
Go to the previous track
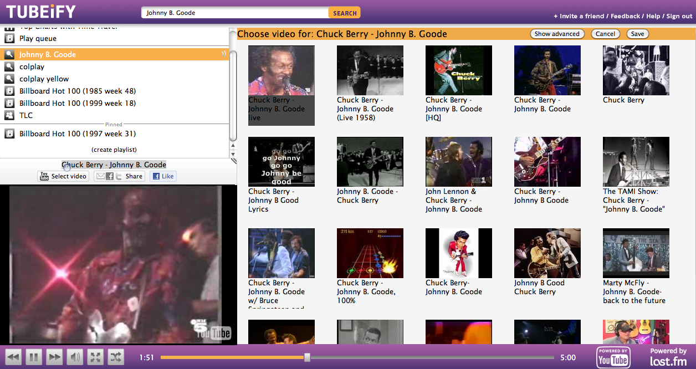(14, 357)
